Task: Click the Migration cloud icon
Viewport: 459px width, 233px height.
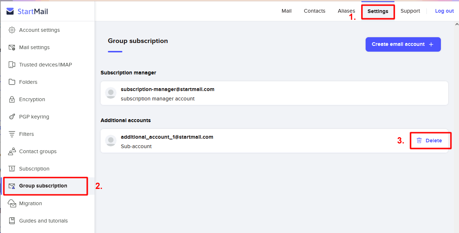Action: point(12,203)
